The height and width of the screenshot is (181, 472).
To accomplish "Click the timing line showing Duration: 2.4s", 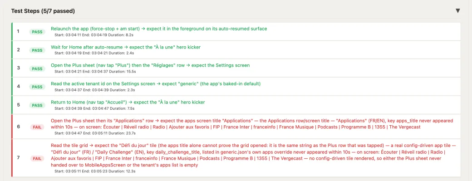I will point(94,53).
